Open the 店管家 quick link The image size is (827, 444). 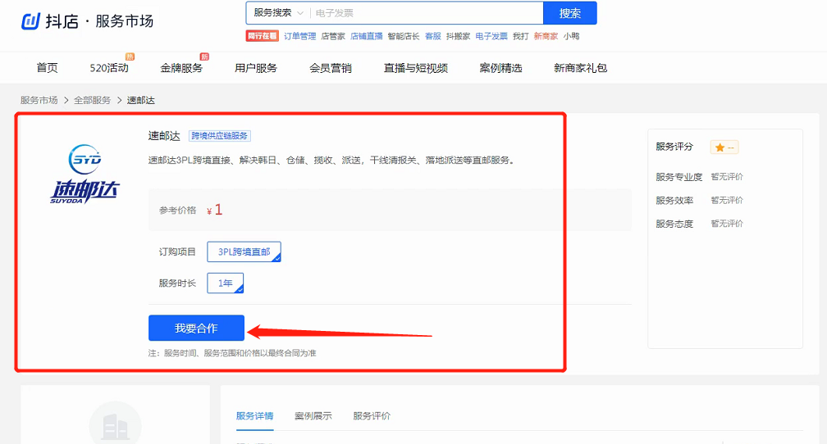(x=333, y=36)
